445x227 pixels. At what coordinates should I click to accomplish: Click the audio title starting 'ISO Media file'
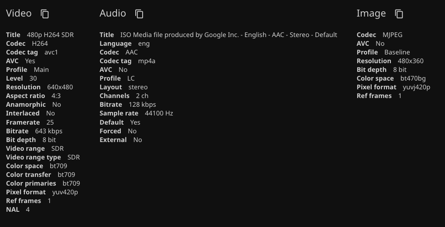[229, 35]
